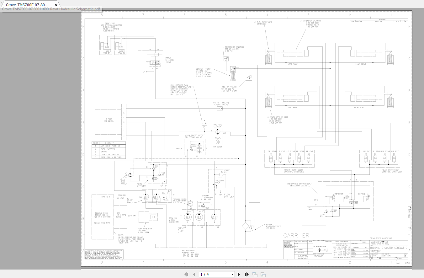Click the PUMP DRIVE WITH DISCONNECT label
The image size is (424, 278).
(x=146, y=231)
